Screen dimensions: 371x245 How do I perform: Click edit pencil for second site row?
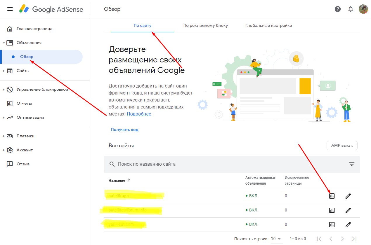(x=348, y=210)
